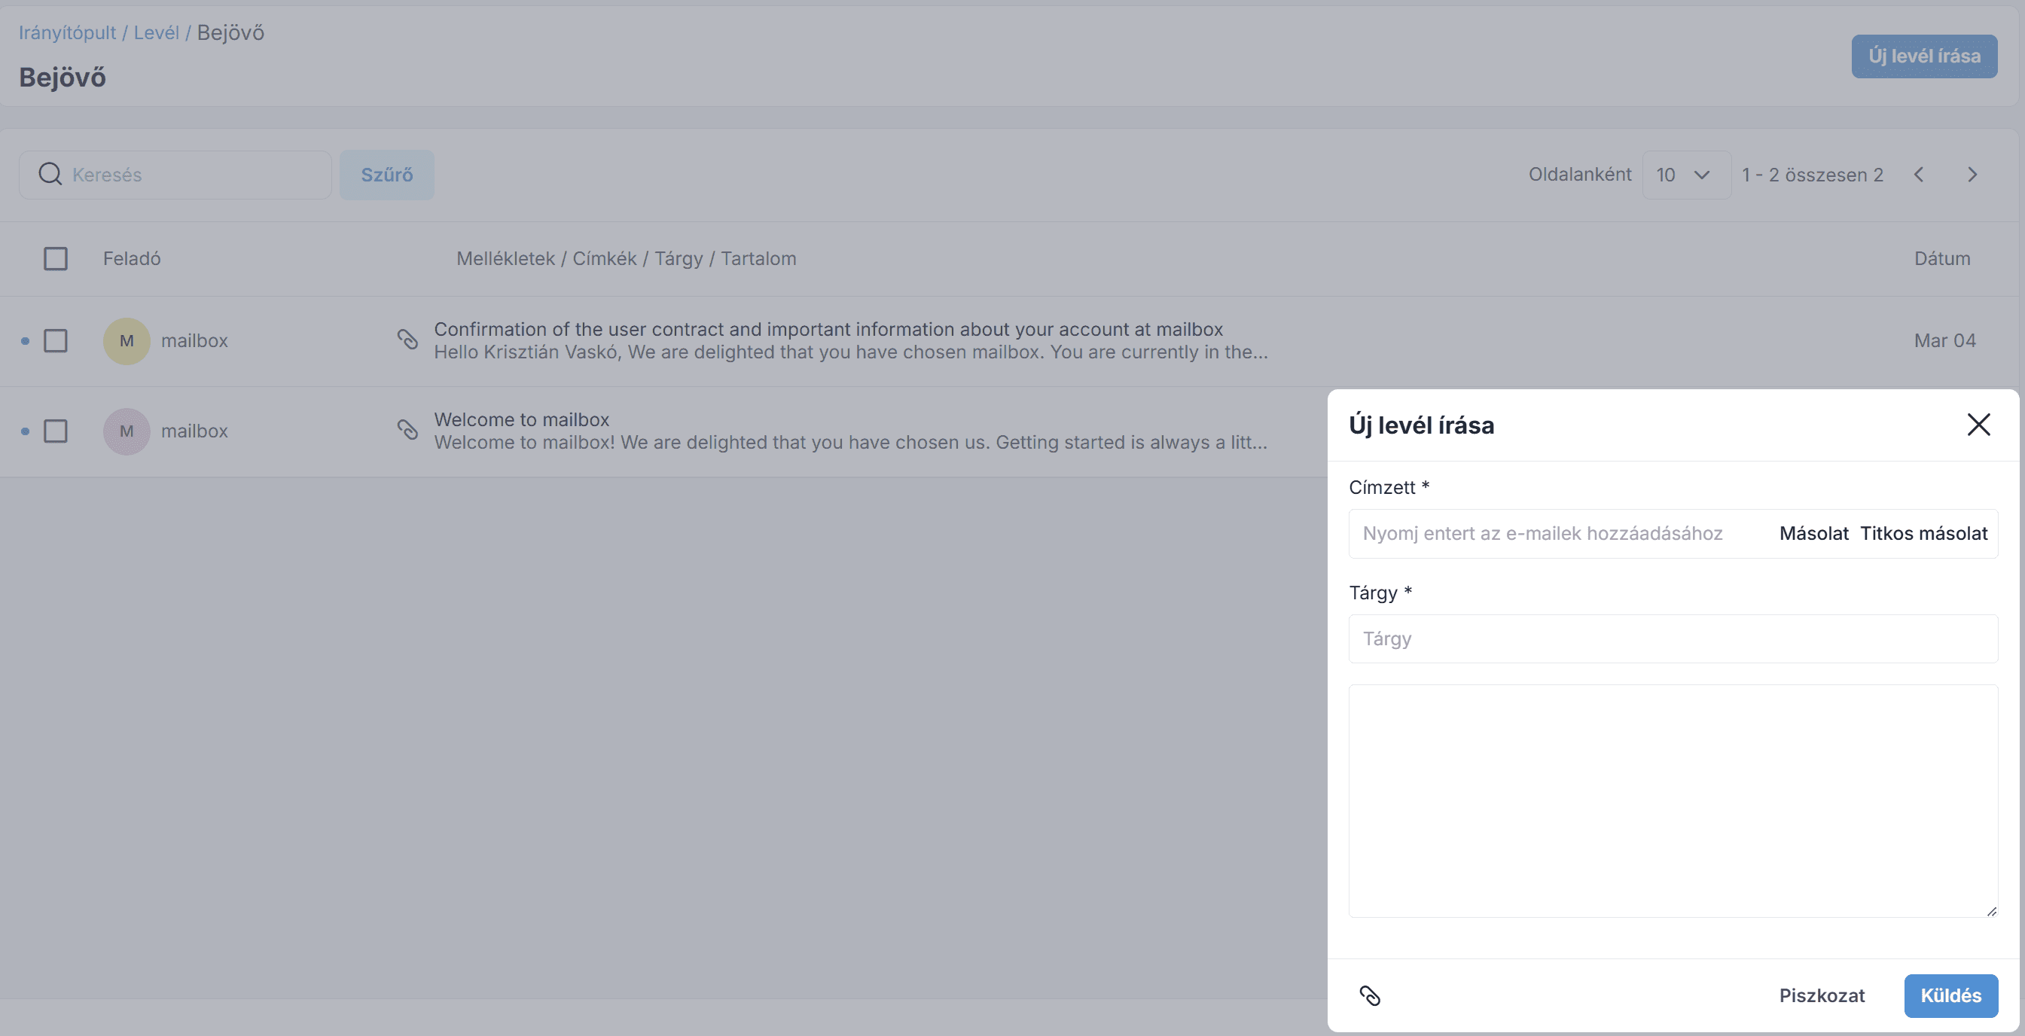Save as Piszkozat draft
The image size is (2025, 1036).
[1822, 996]
